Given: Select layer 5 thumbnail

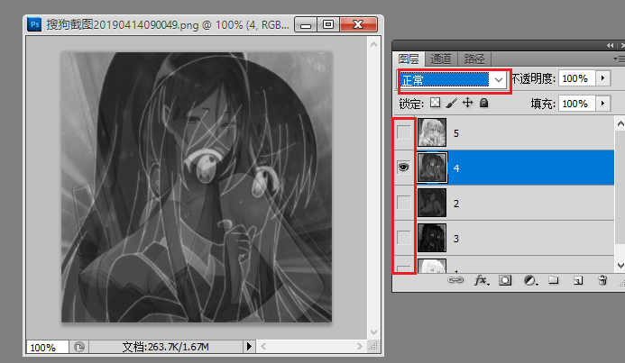Looking at the screenshot, I should pos(432,132).
